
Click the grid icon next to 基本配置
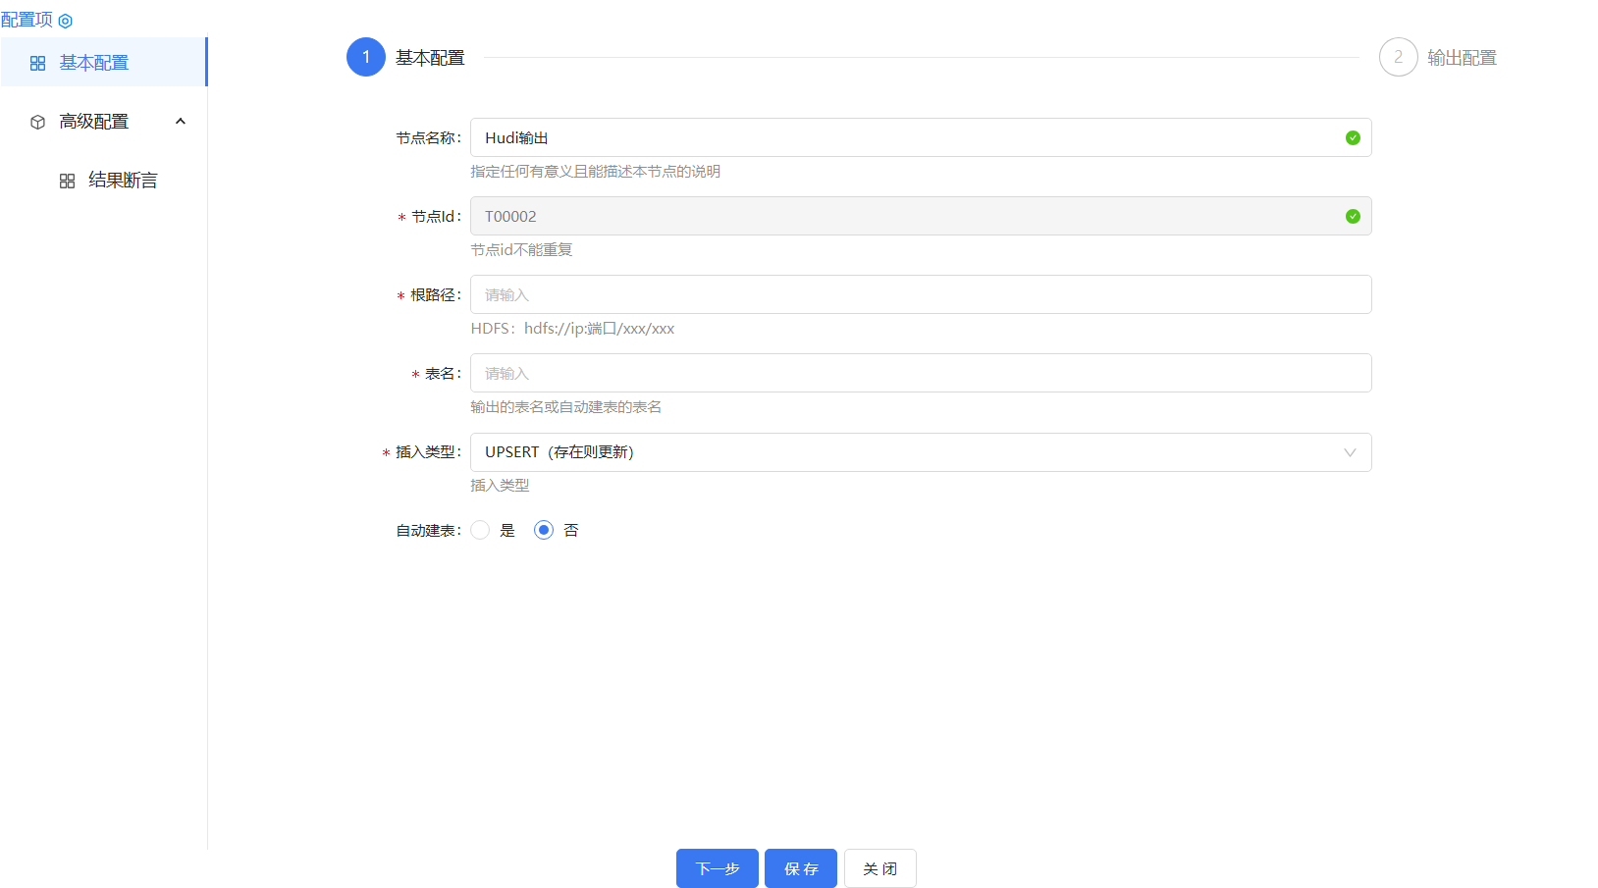coord(38,63)
